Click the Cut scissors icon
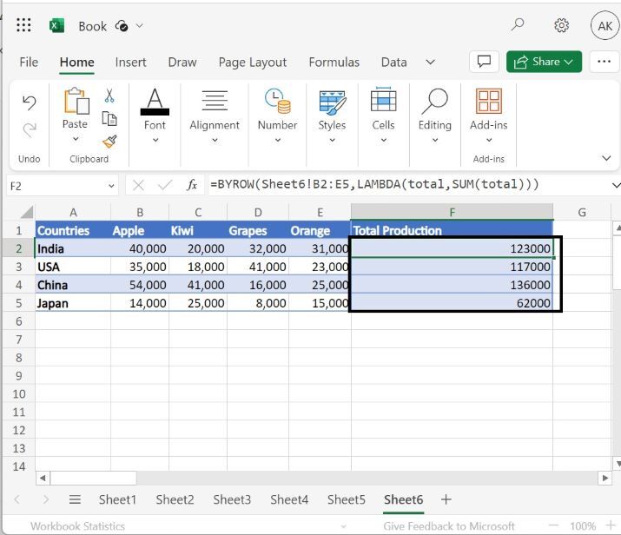This screenshot has width=621, height=535. click(x=109, y=96)
